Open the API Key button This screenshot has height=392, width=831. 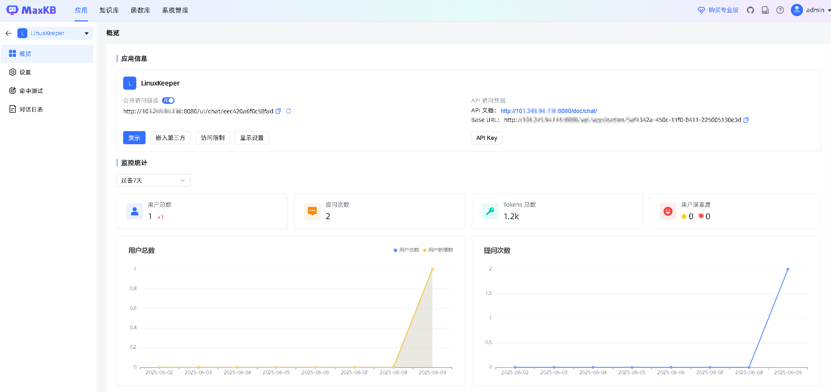(486, 138)
